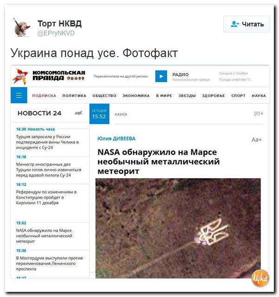Click the Комсомольская правда logo
This screenshot has height=297, width=279.
(49, 76)
